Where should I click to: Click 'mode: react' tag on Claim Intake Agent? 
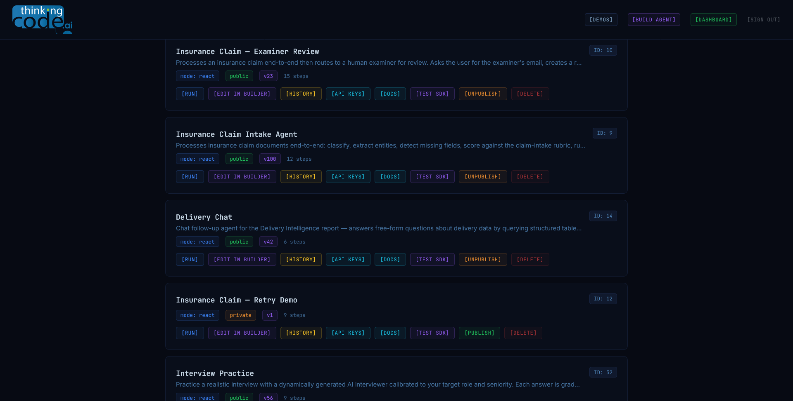click(197, 159)
